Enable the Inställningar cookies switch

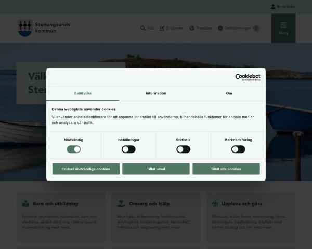coord(128,149)
